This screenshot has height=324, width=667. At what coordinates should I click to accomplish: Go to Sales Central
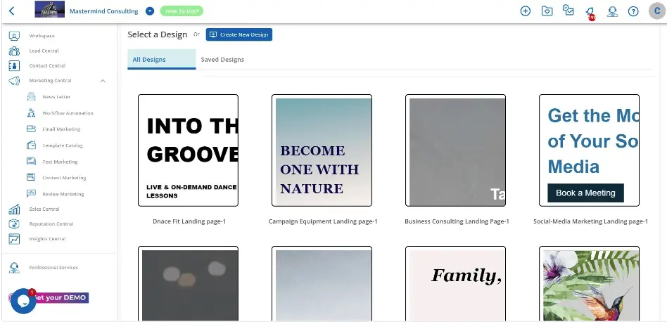(x=44, y=209)
